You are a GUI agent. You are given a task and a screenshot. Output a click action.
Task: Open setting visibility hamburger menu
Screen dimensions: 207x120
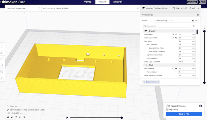tap(194, 26)
